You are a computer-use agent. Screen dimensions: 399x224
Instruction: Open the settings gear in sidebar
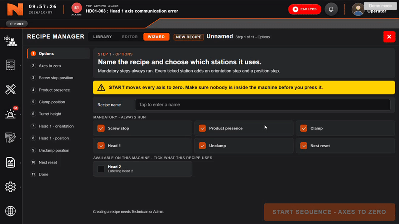11,187
